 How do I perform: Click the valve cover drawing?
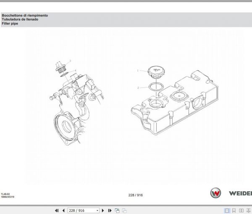175,103
